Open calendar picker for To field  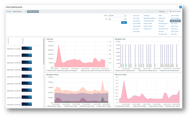pyautogui.click(x=126, y=19)
